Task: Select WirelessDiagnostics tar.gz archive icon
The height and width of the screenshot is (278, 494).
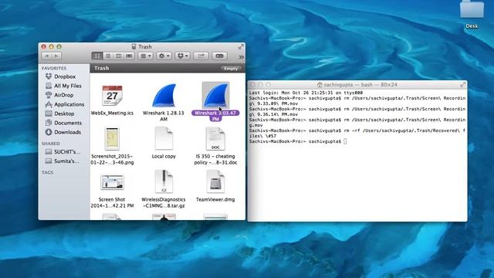Action: (x=164, y=181)
